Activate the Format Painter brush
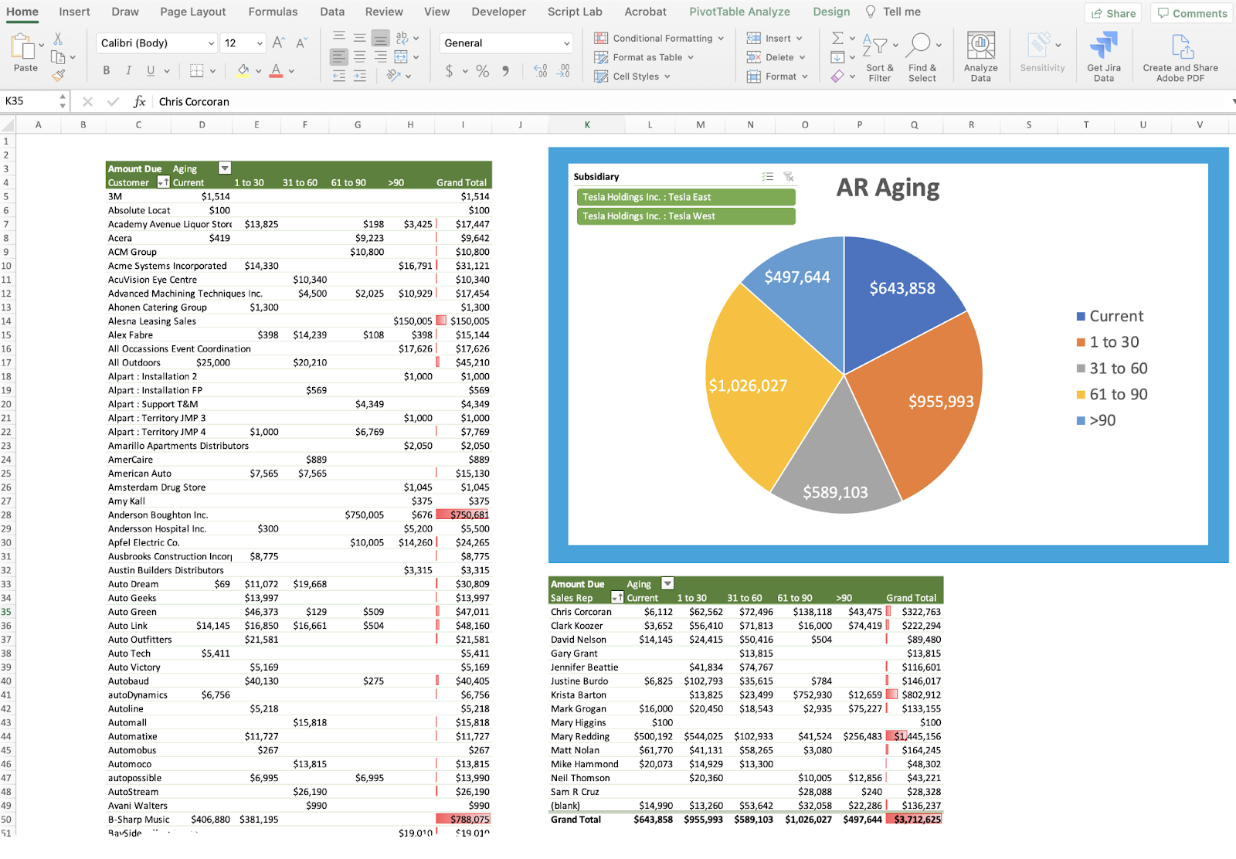The height and width of the screenshot is (859, 1236). [x=58, y=75]
